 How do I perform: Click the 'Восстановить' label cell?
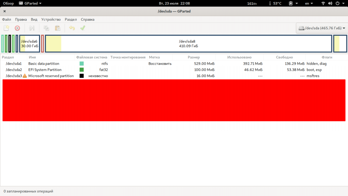tap(160, 64)
